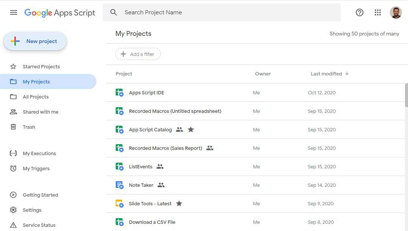Viewport: 408px width, 231px height.
Task: Click the All Projects folder icon
Action: point(13,97)
